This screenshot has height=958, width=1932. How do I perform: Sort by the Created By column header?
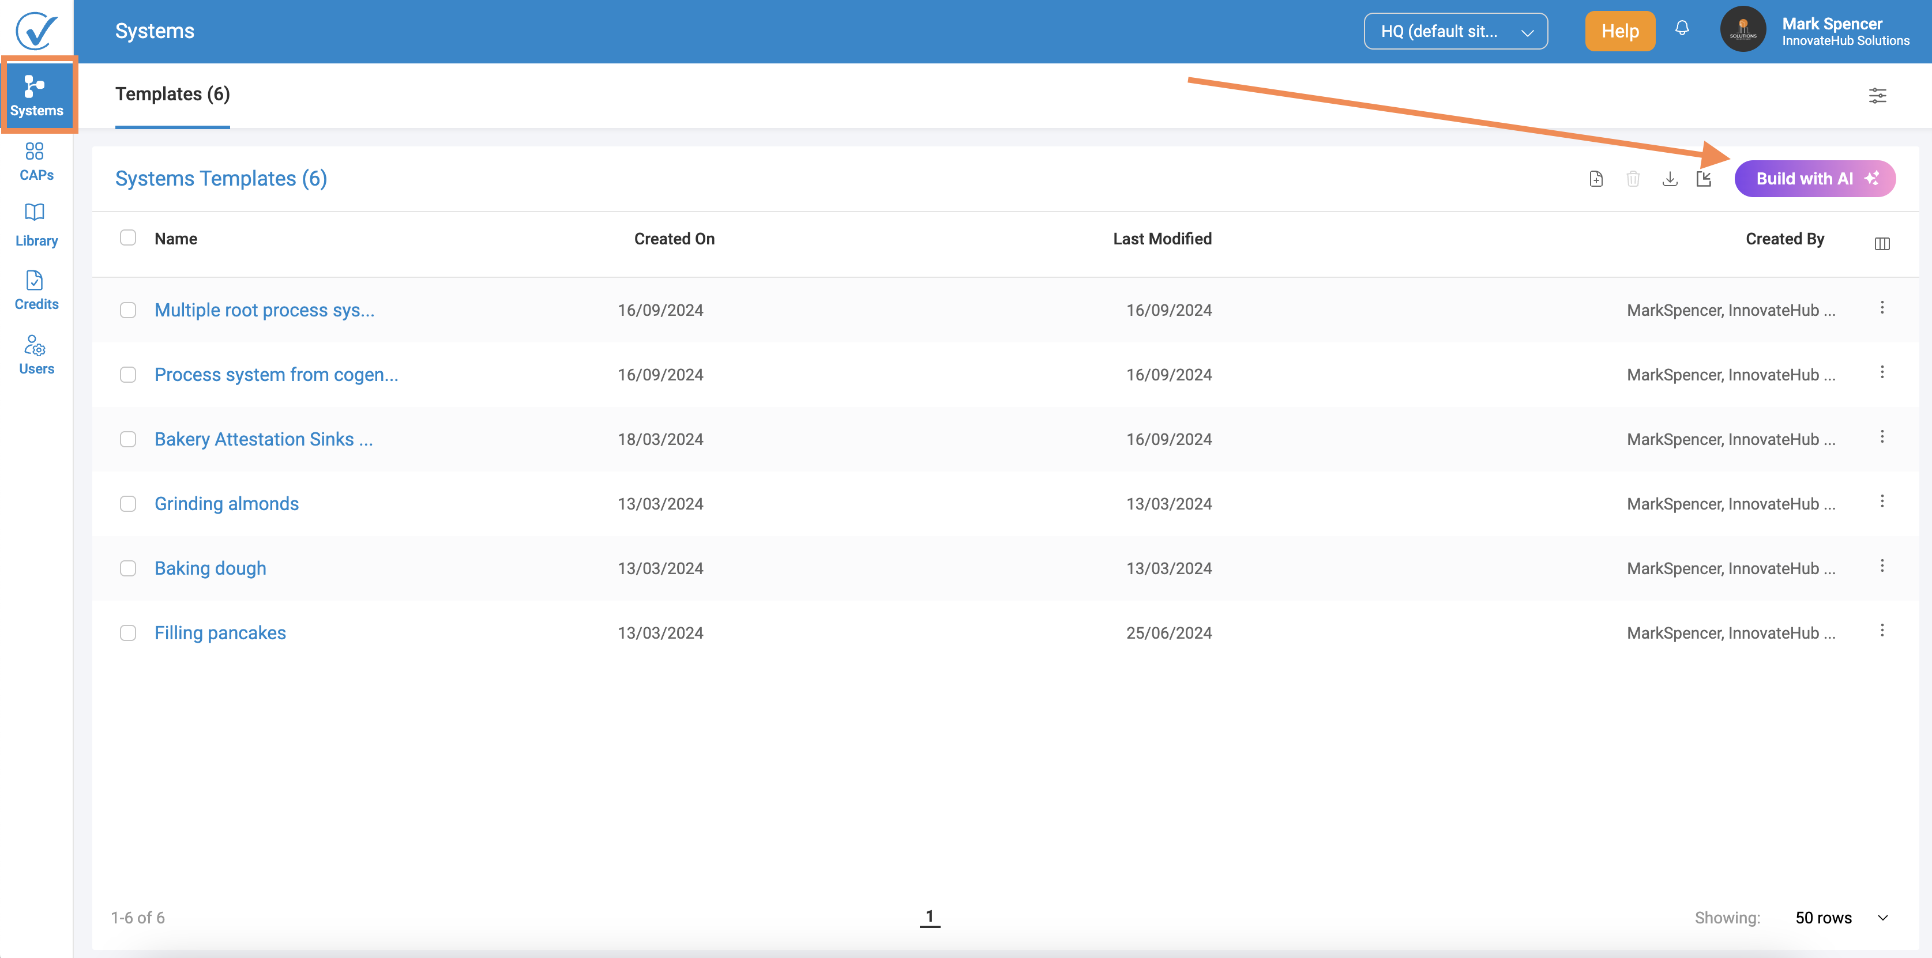pyautogui.click(x=1784, y=239)
